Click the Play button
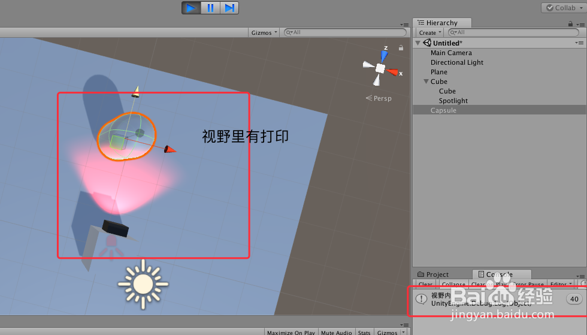 pyautogui.click(x=191, y=8)
